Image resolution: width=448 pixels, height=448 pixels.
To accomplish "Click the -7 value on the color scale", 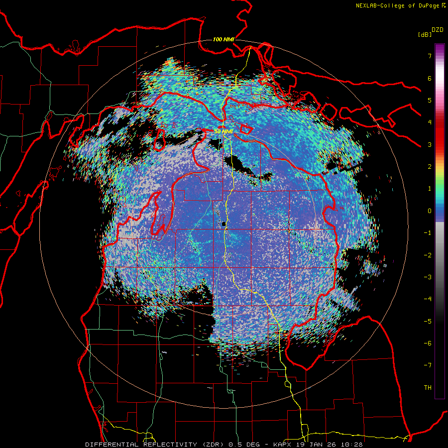I will [x=428, y=365].
